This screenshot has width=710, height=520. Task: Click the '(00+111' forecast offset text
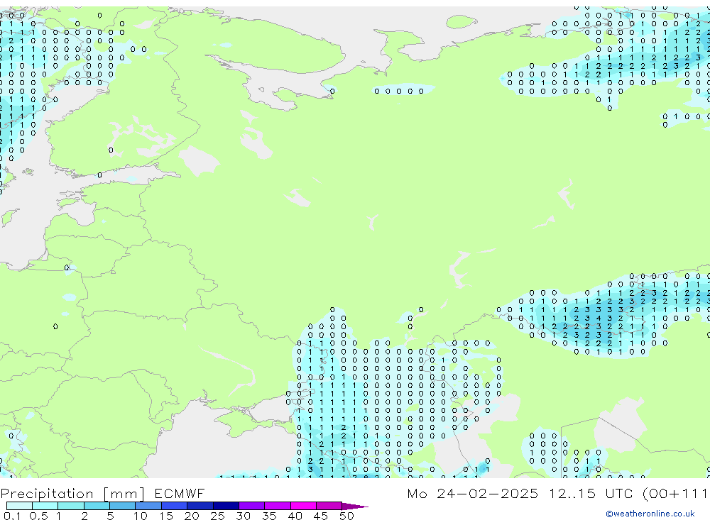point(676,494)
